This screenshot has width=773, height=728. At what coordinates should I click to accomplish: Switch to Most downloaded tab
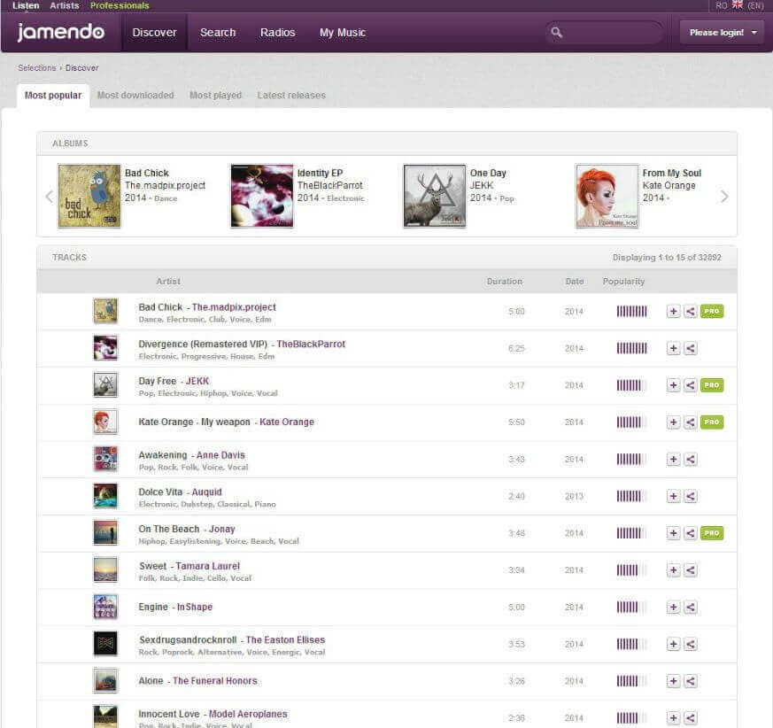pyautogui.click(x=135, y=95)
